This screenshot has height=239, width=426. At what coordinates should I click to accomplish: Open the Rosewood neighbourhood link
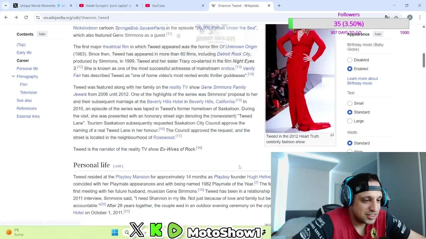164,137
